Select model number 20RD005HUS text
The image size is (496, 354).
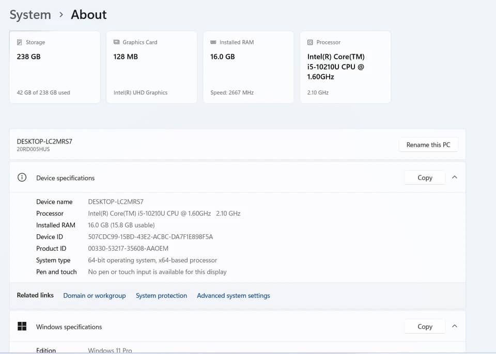pyautogui.click(x=33, y=149)
